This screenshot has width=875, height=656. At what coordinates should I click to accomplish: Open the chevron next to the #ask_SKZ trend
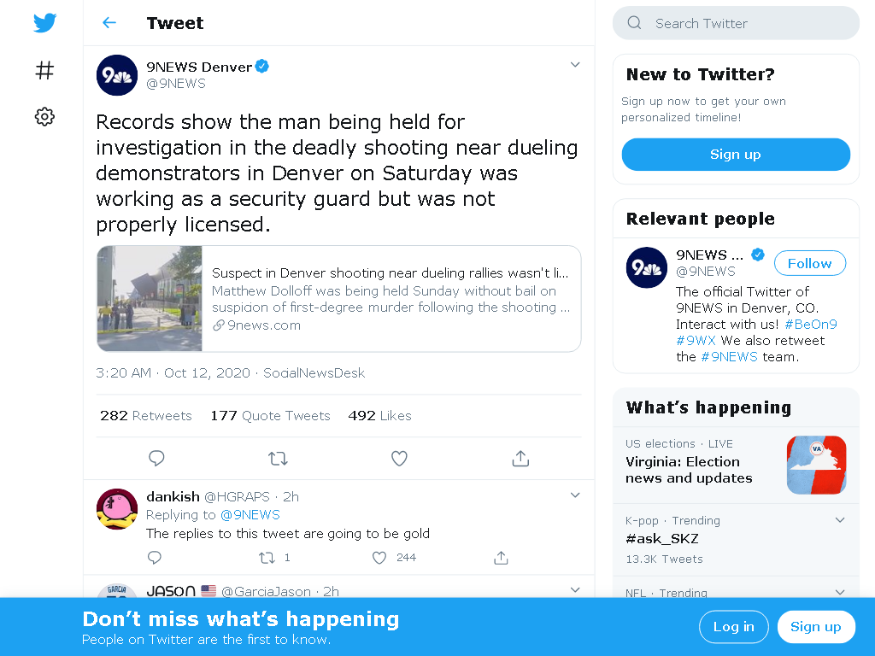(840, 520)
